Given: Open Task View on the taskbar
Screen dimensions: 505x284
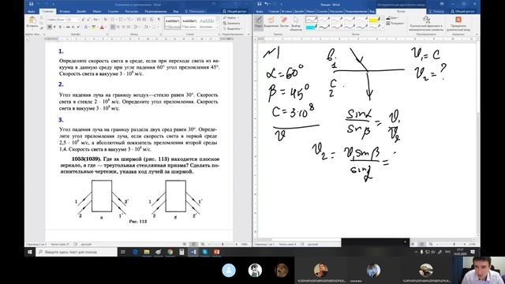Looking at the screenshot, I should [123, 252].
